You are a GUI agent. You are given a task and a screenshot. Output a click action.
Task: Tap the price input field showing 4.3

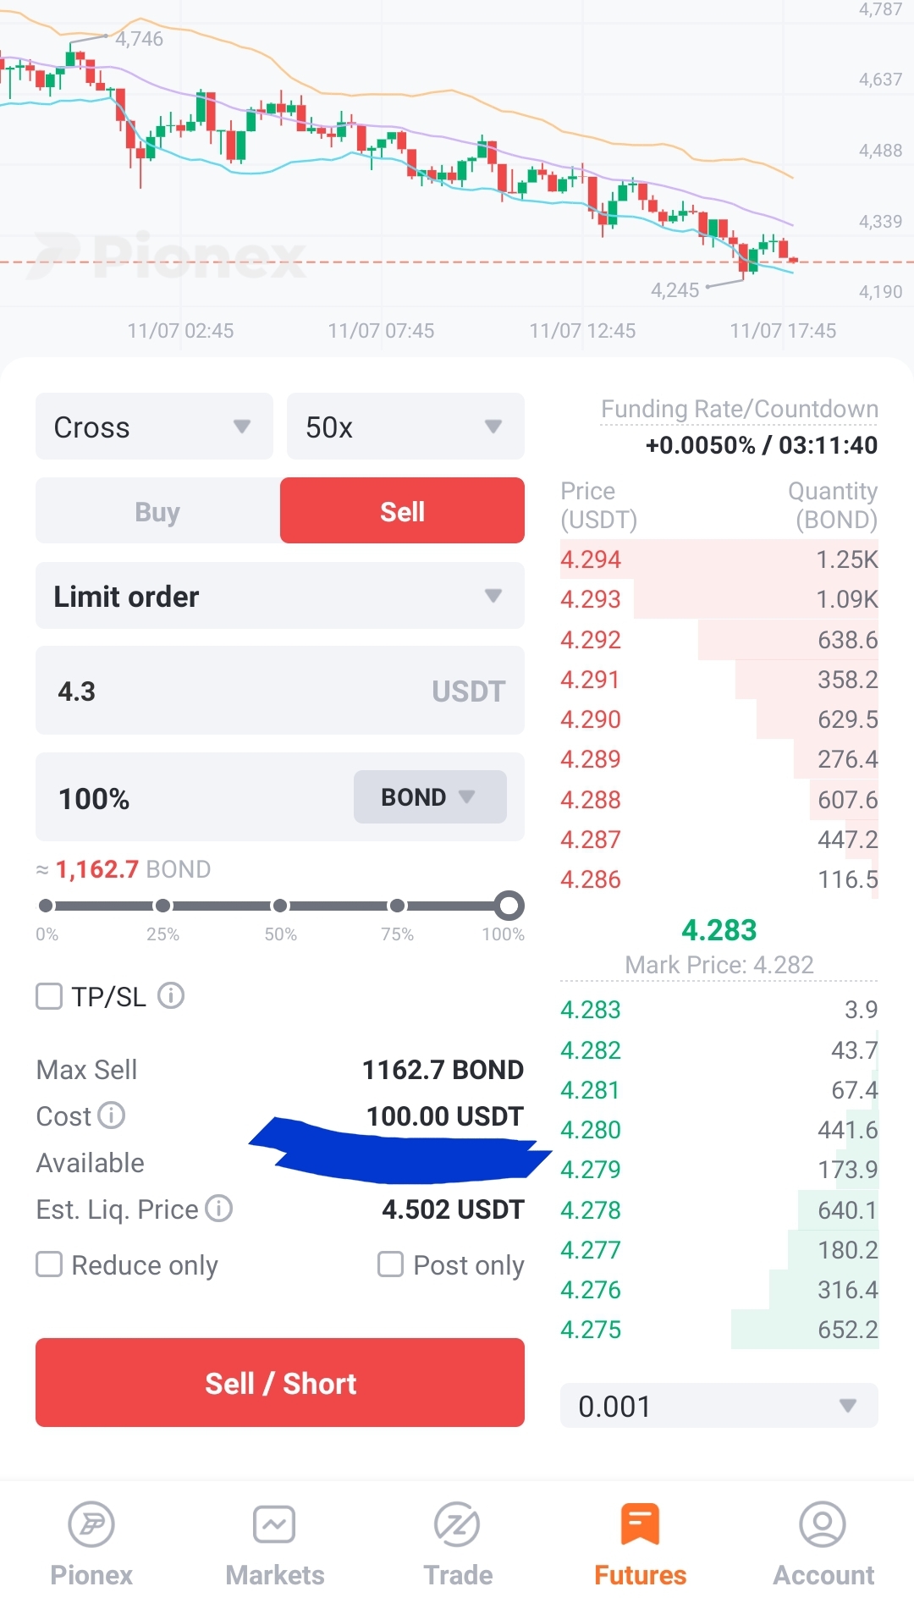tap(237, 691)
